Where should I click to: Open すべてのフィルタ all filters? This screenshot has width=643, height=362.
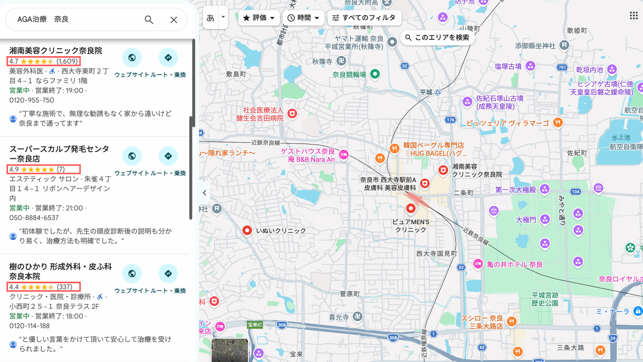[364, 18]
